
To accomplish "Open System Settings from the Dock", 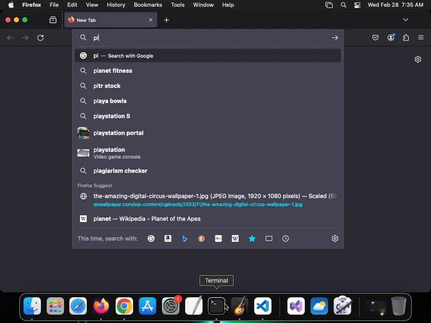I will [171, 306].
